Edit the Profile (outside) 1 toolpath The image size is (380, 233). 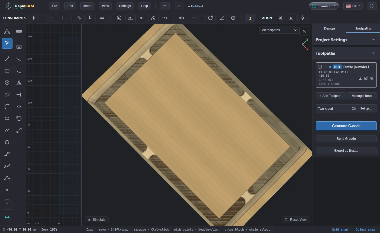coord(366,78)
